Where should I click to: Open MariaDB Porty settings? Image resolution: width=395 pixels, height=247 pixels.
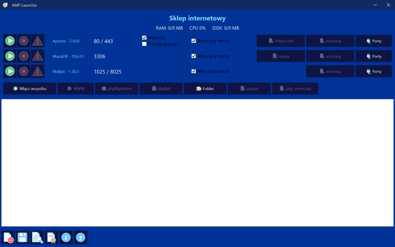pyautogui.click(x=374, y=56)
